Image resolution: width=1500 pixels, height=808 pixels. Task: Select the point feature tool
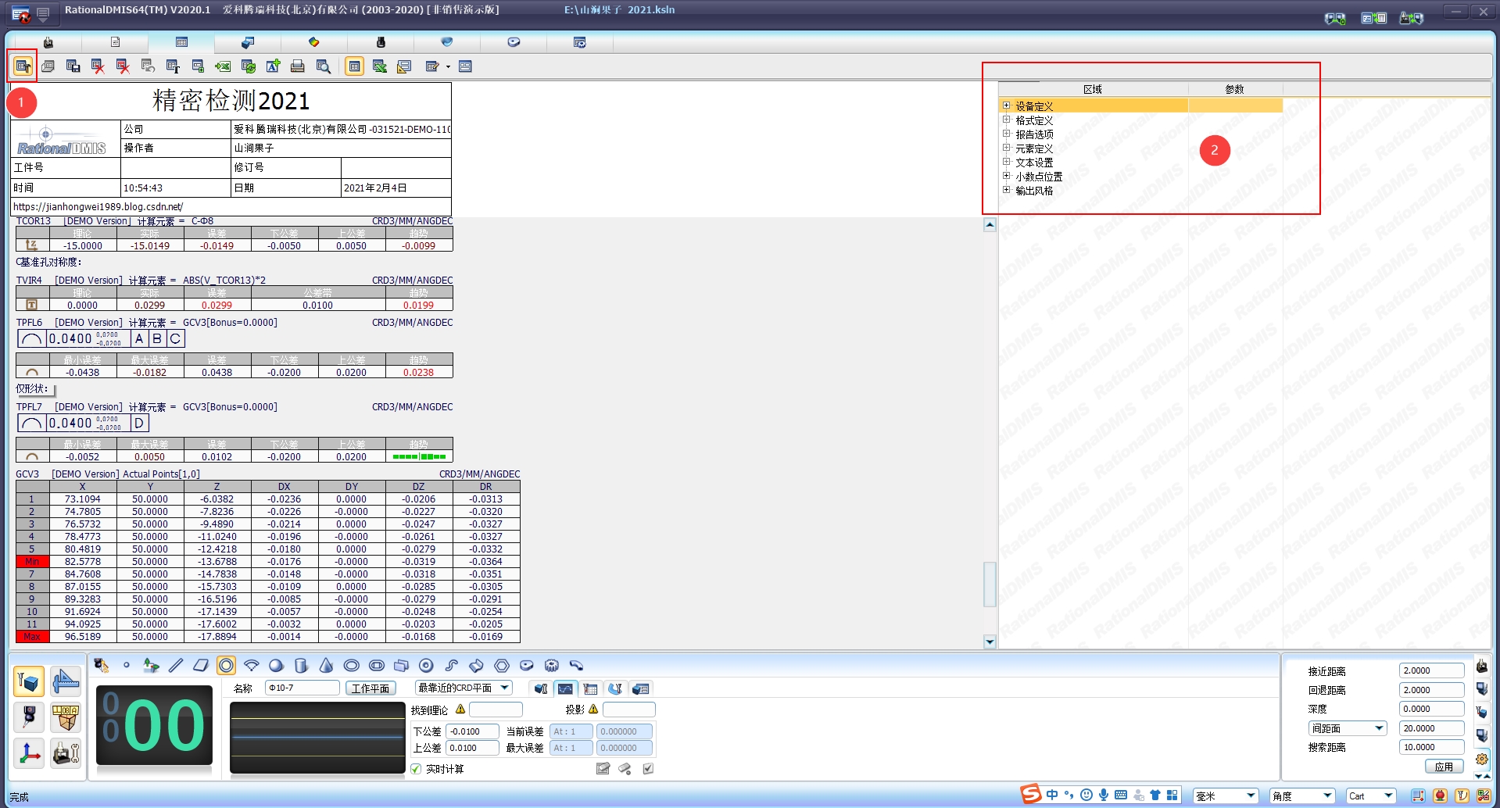[126, 665]
